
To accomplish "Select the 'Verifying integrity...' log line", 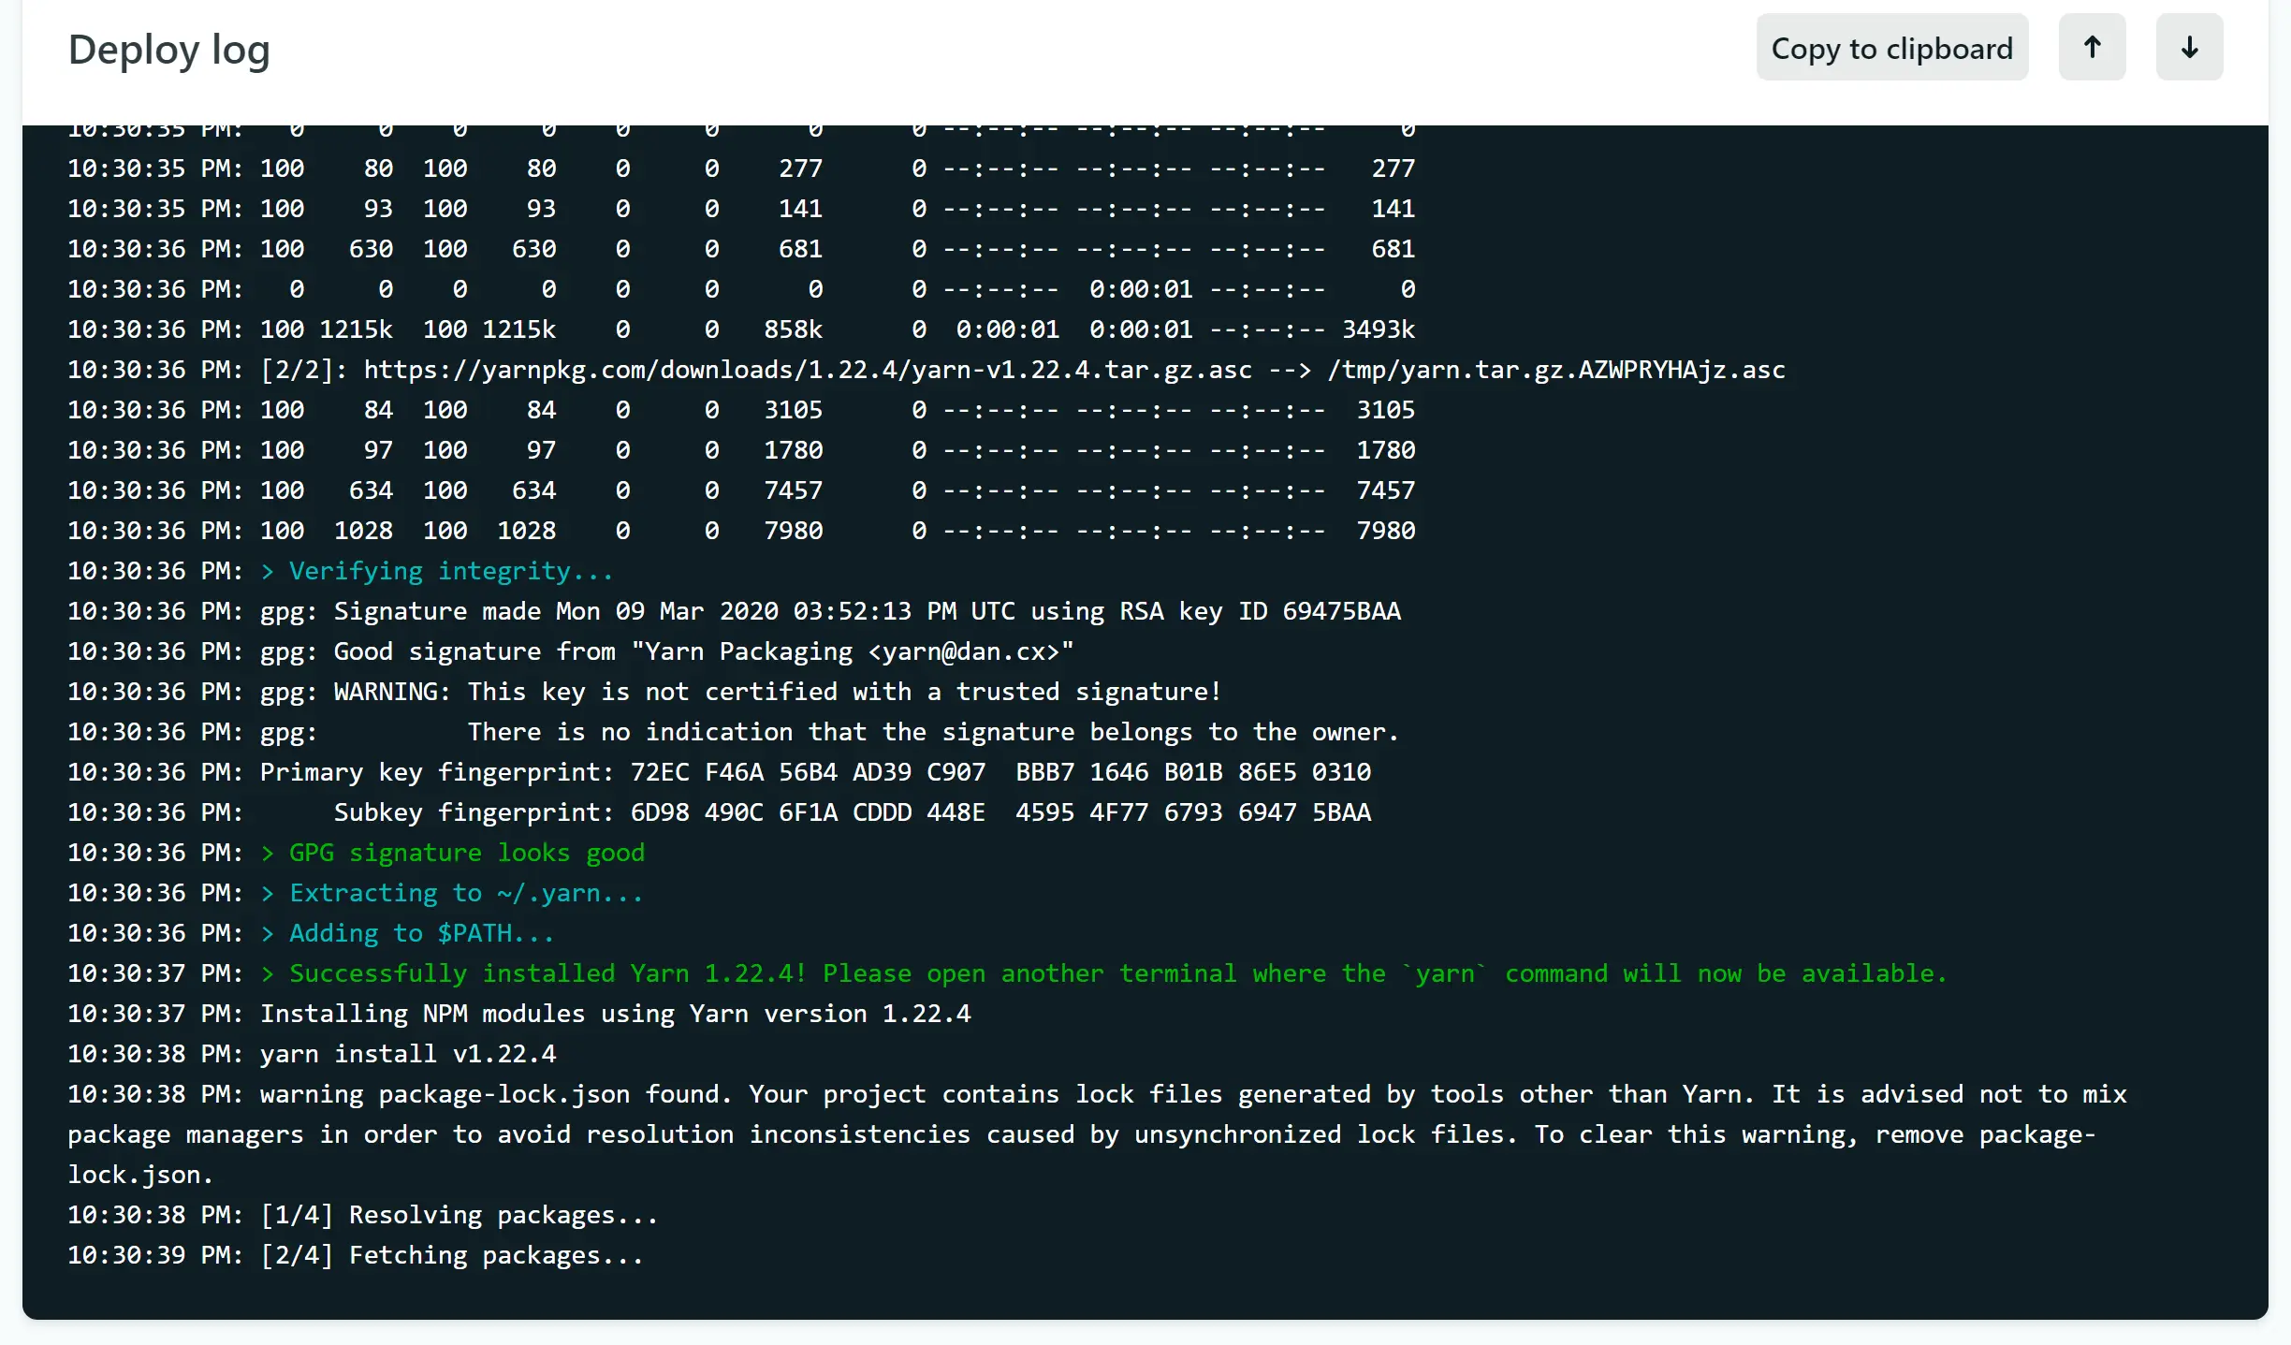I will click(450, 571).
